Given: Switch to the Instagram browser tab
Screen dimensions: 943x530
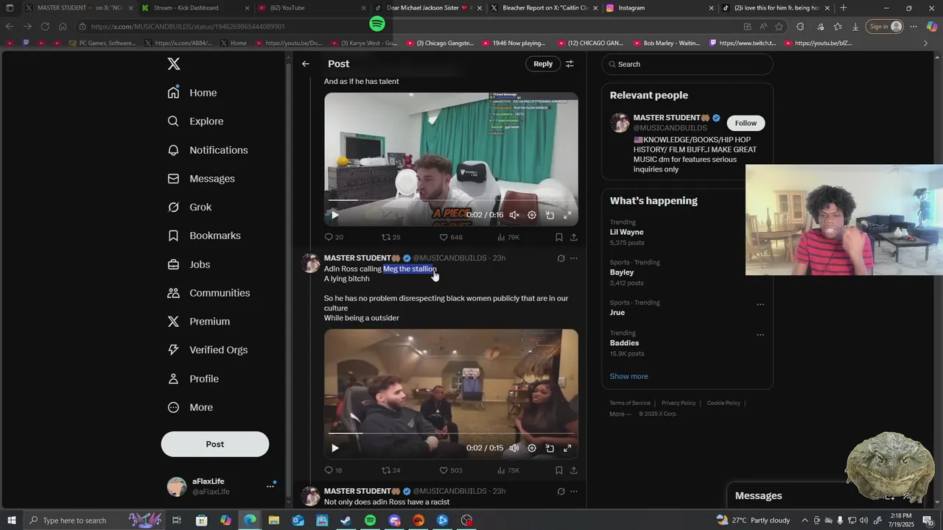Looking at the screenshot, I should pyautogui.click(x=659, y=8).
